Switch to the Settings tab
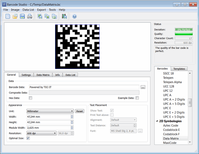 pyautogui.click(x=26, y=75)
